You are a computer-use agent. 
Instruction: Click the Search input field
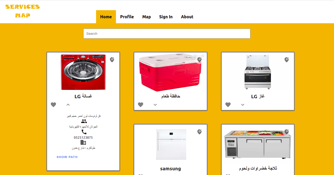(167, 33)
